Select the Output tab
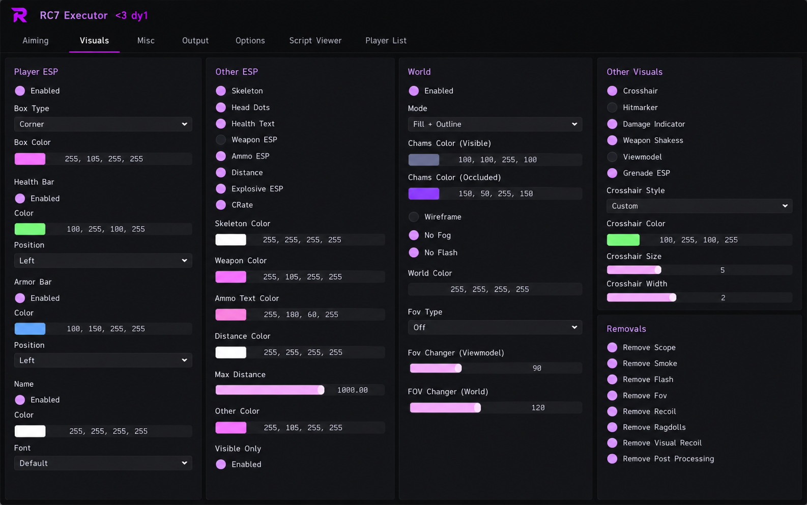This screenshot has width=807, height=505. (x=195, y=41)
